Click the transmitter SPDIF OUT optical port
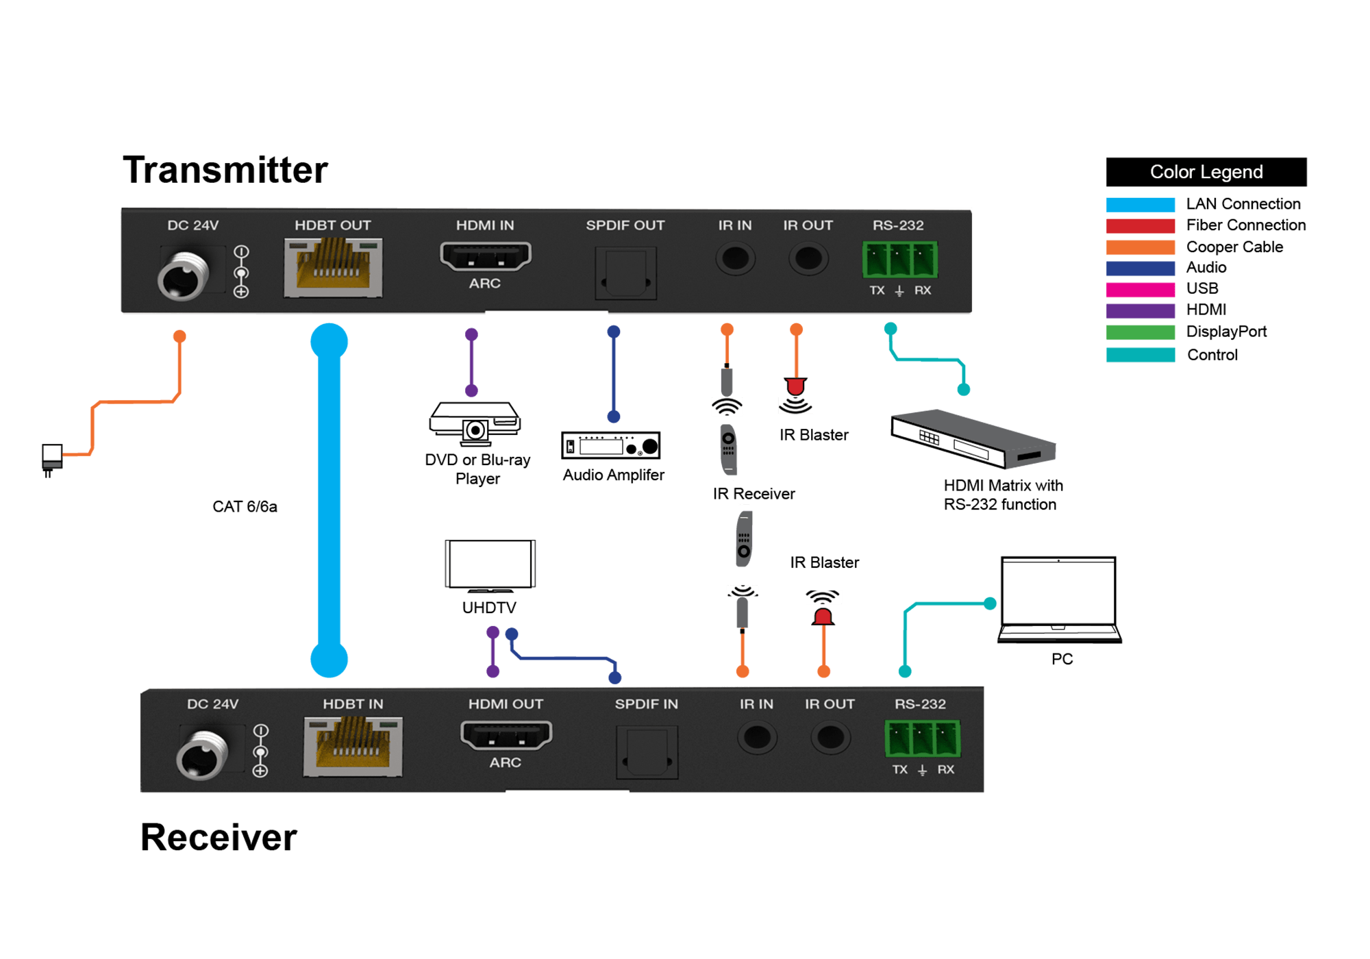1370x959 pixels. [x=625, y=273]
